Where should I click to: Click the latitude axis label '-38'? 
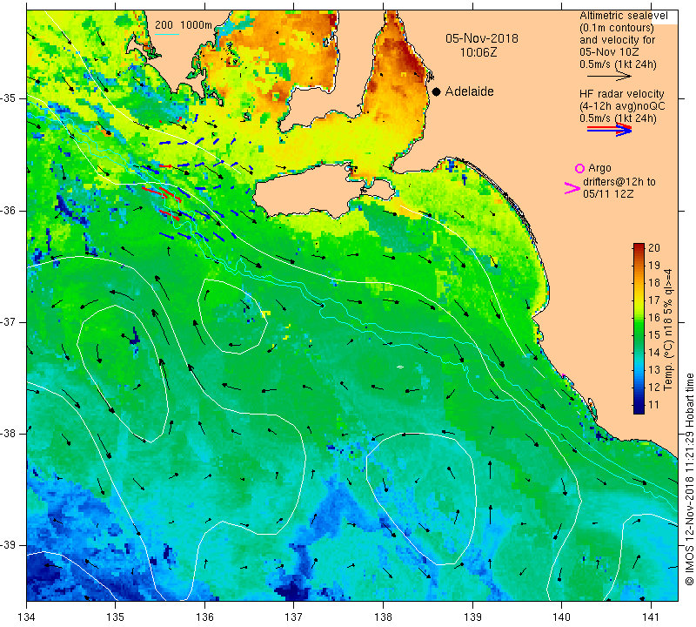9,434
